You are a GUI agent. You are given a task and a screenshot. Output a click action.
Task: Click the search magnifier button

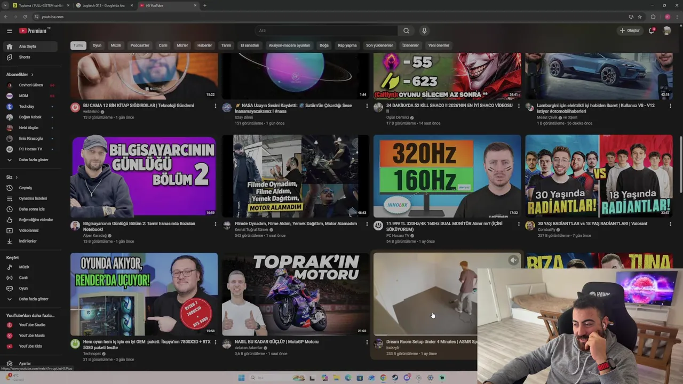pos(406,30)
